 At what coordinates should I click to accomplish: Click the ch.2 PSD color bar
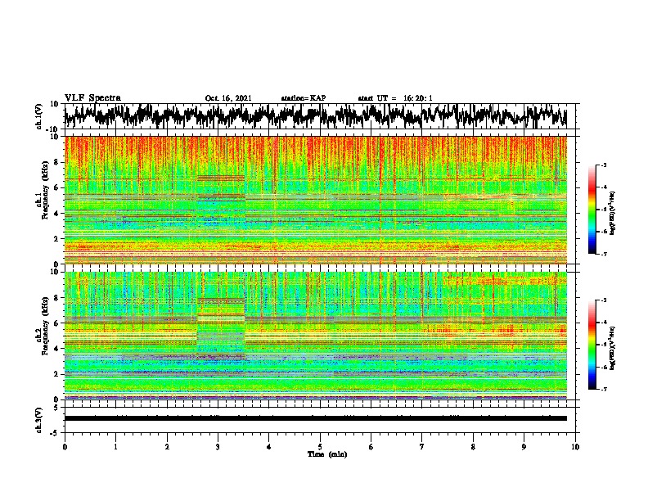[x=592, y=345]
